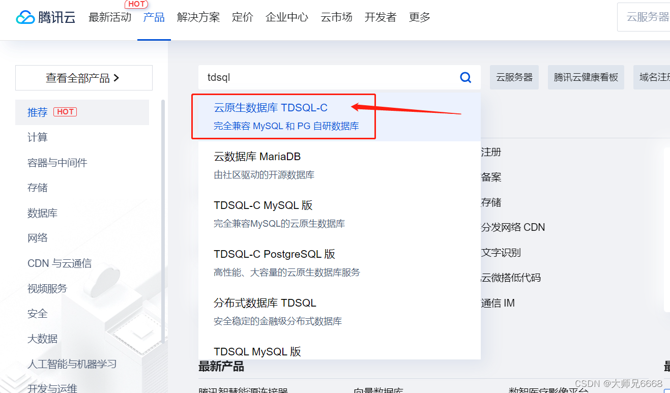The height and width of the screenshot is (393, 670).
Task: Open the 企业中心 menu item
Action: pos(287,17)
